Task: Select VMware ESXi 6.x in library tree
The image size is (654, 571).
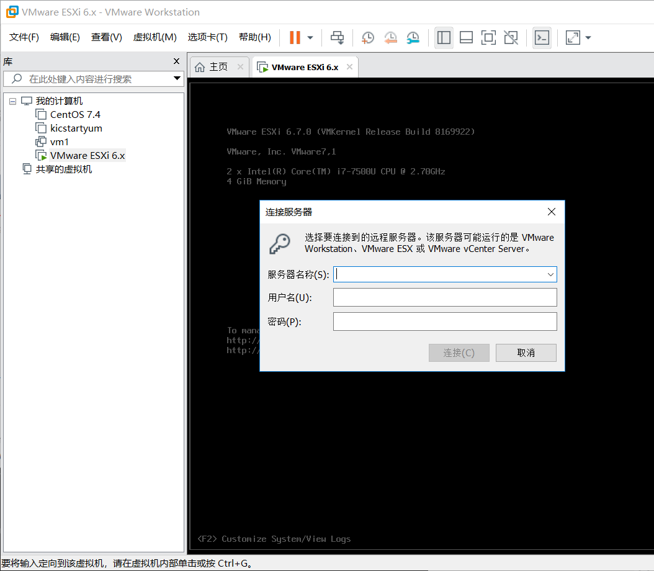Action: point(87,156)
